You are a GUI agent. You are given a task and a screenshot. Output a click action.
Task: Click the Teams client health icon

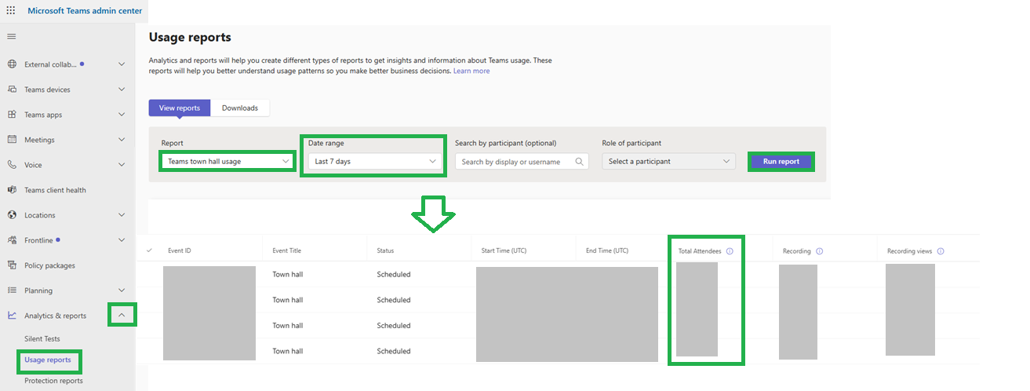coord(12,190)
